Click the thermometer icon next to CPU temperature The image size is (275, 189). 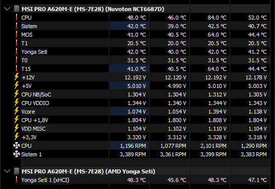17,18
